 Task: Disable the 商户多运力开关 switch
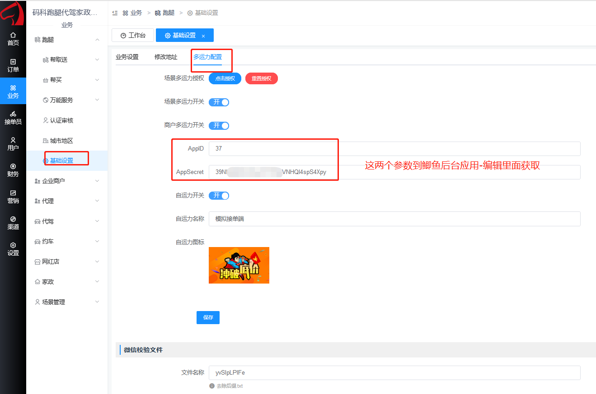click(x=219, y=125)
